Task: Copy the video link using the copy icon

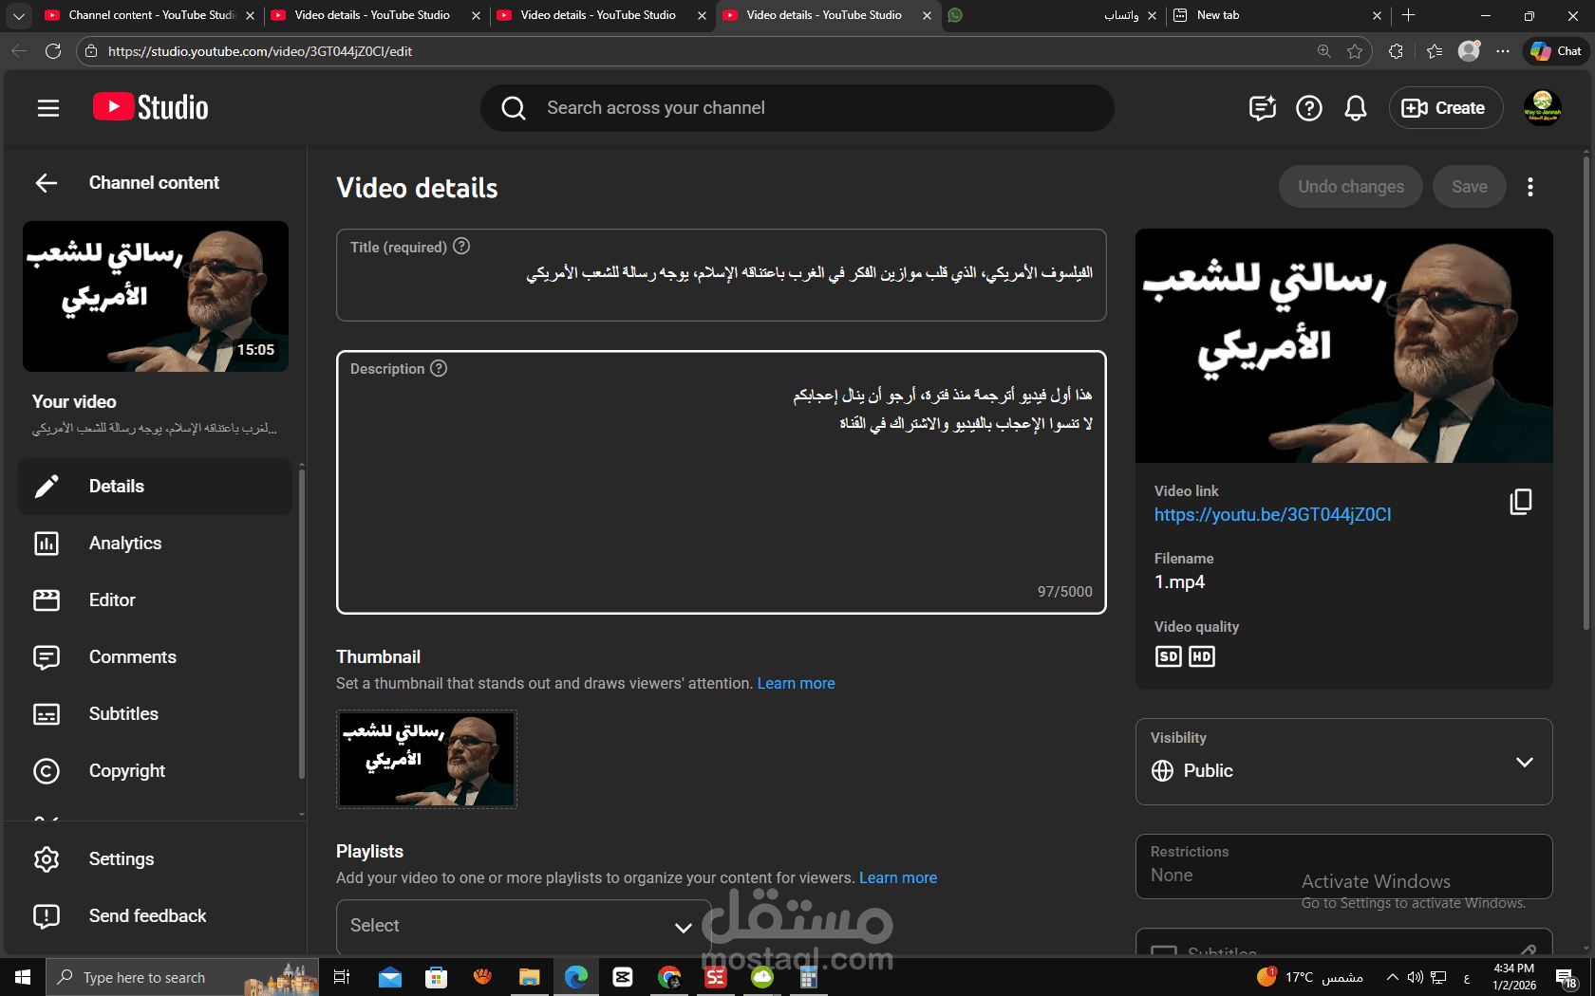Action: coord(1521,502)
